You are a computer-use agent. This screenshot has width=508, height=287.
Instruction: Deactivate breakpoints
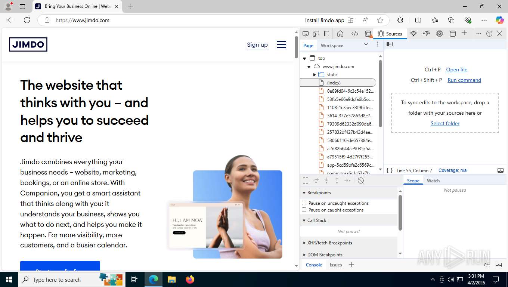pos(361,180)
